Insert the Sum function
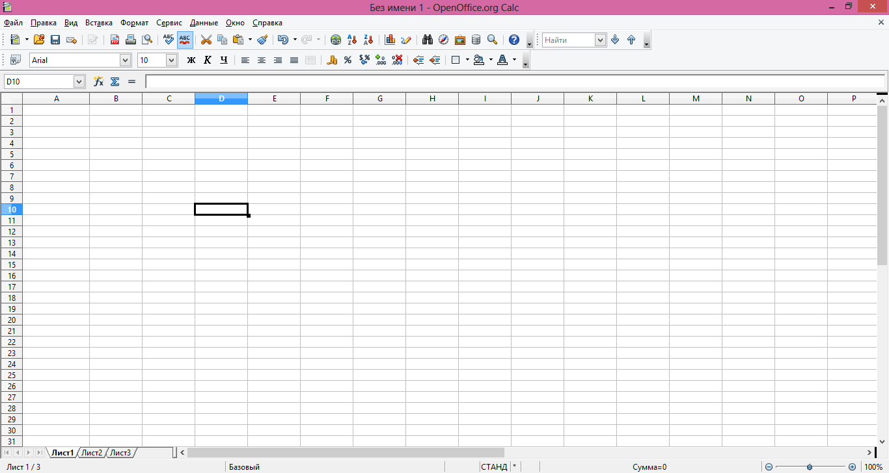 115,81
